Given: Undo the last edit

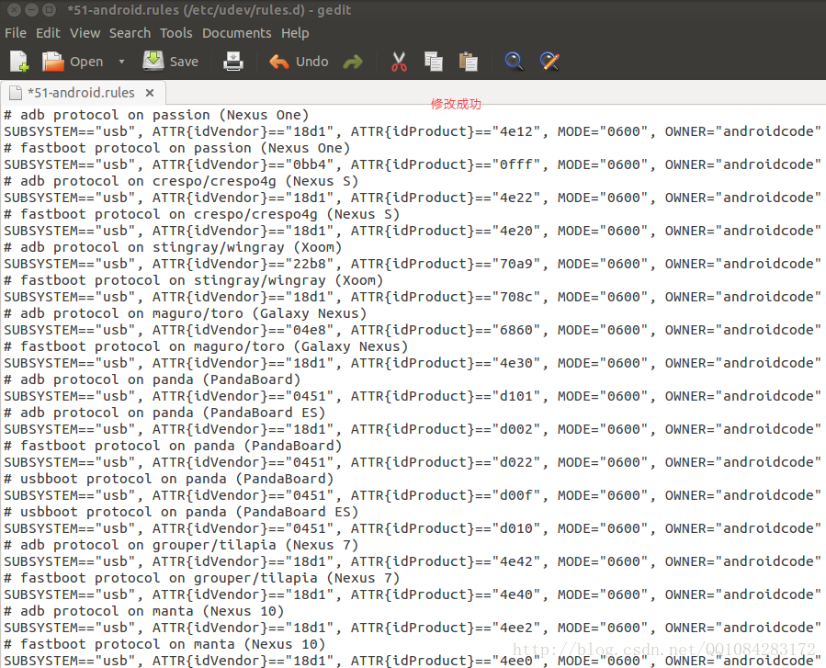Looking at the screenshot, I should click(x=299, y=62).
